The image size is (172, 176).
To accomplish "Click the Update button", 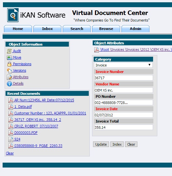I will 101,144.
